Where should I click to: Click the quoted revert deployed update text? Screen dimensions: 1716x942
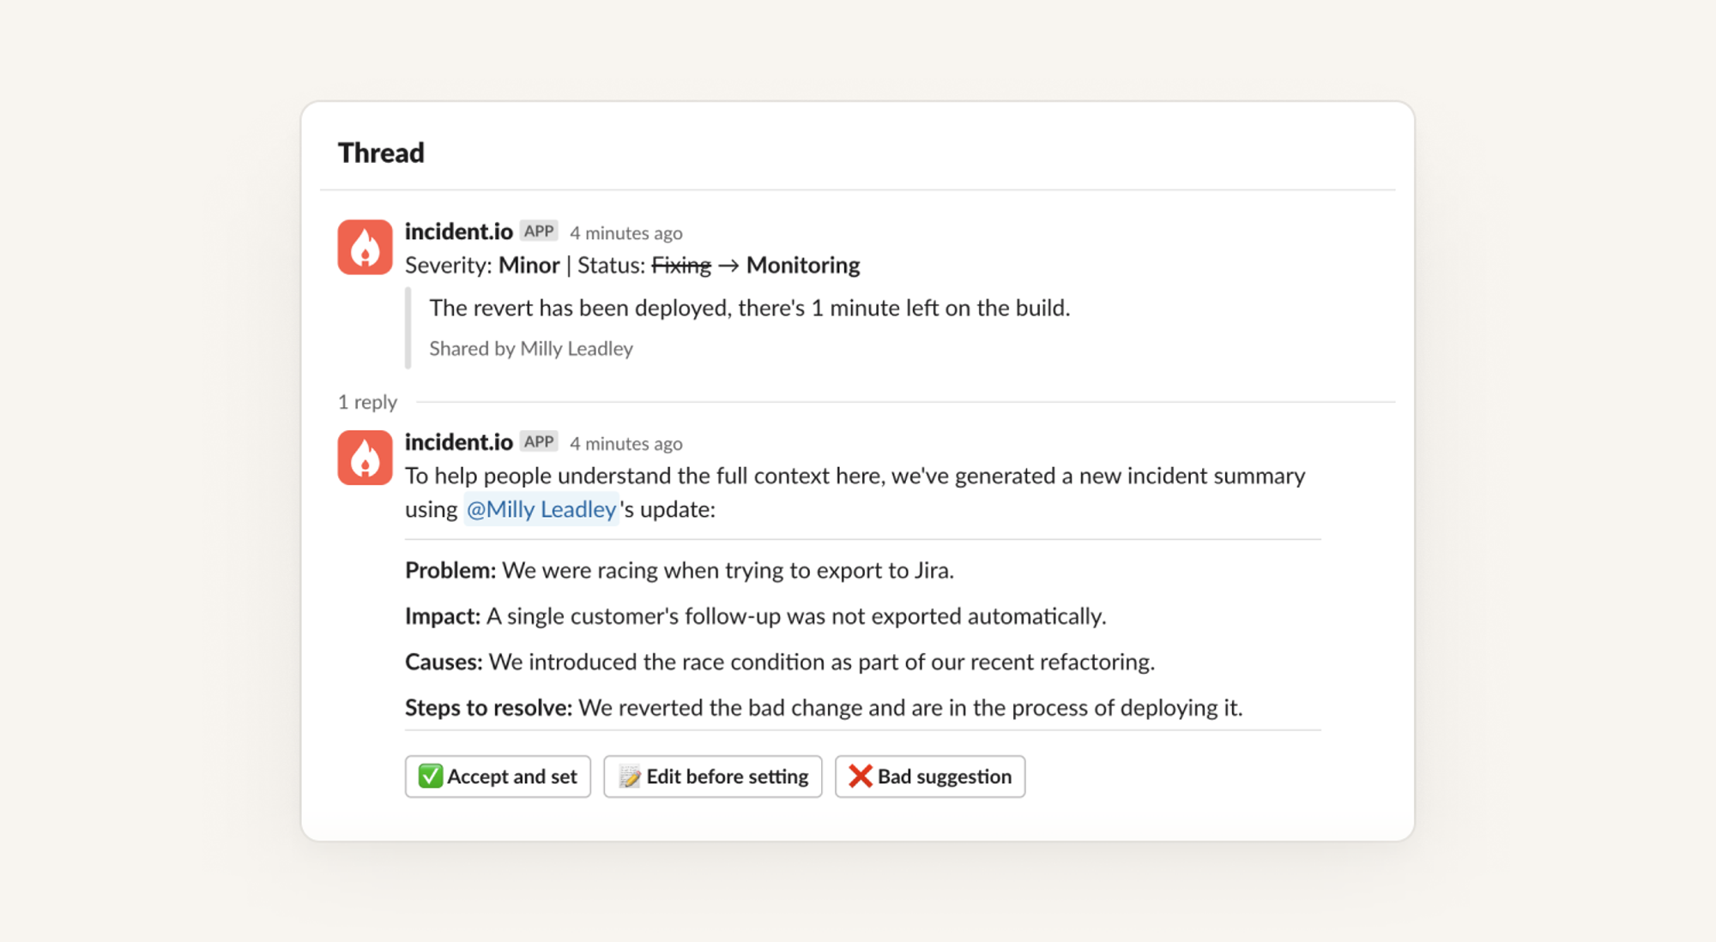749,308
